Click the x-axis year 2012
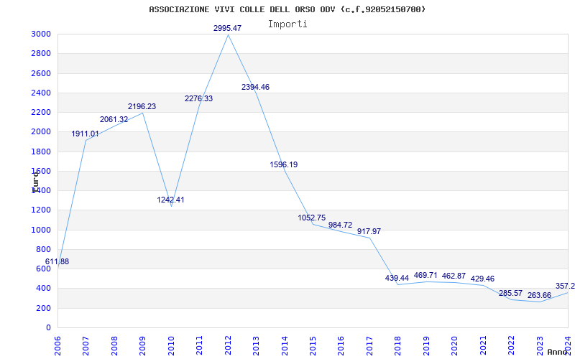Image resolution: width=575 pixels, height=359 pixels. (x=228, y=346)
